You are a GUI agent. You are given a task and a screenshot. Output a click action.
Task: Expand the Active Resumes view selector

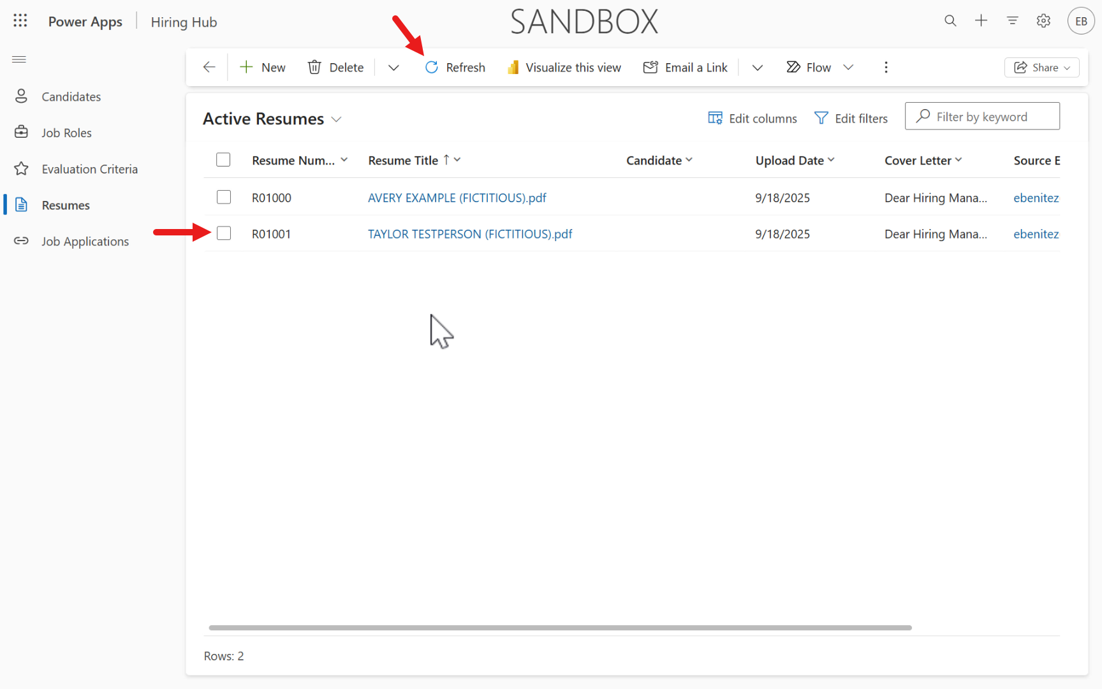[x=337, y=119]
